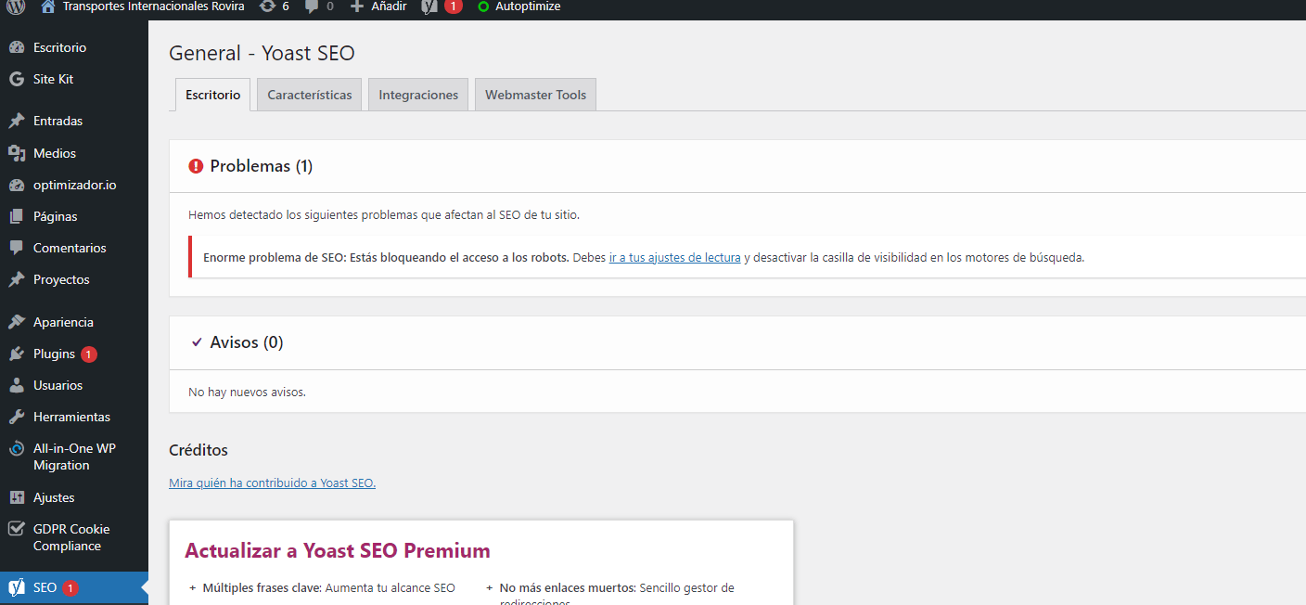Open the WordPress logo menu
The height and width of the screenshot is (605, 1306).
[x=16, y=6]
